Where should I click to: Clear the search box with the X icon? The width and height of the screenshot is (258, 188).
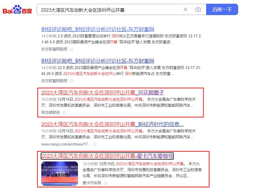click(x=185, y=10)
